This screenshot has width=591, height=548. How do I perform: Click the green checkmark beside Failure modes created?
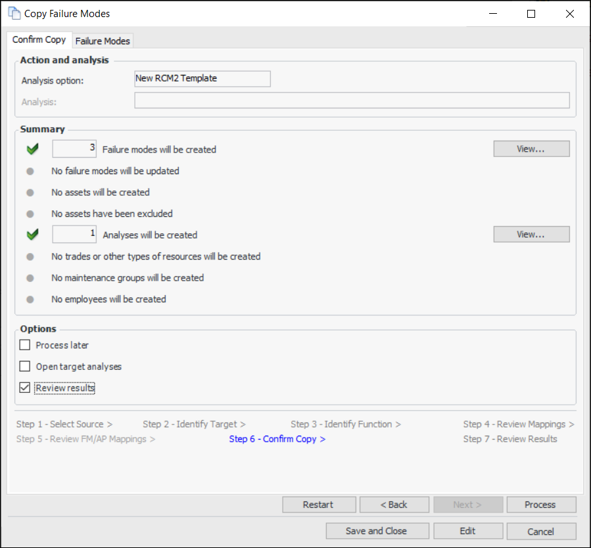(33, 149)
